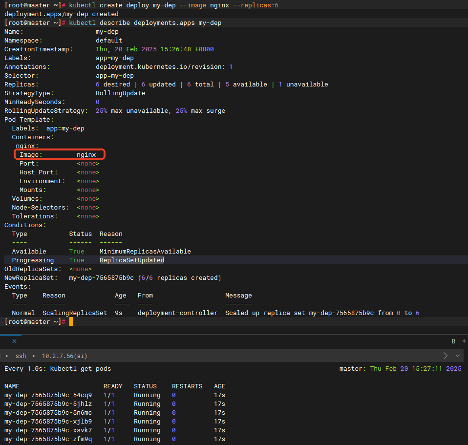Click the ScalingReplicaSet event reason

[74, 313]
